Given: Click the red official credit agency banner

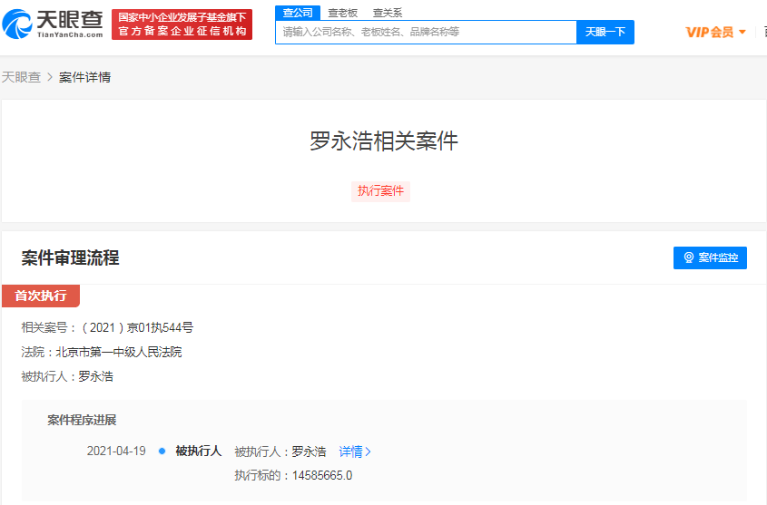Looking at the screenshot, I should tap(182, 24).
